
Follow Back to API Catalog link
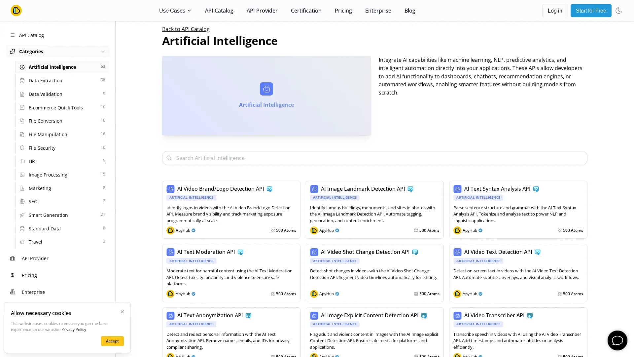point(186,29)
